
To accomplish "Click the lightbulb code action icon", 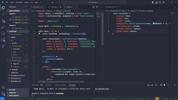I will 39,34.
